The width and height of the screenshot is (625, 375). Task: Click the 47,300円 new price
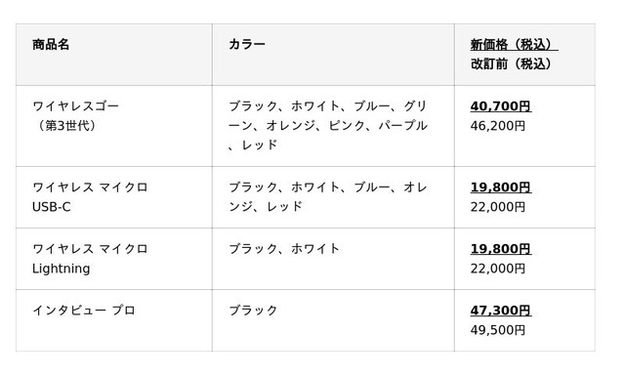pyautogui.click(x=501, y=310)
